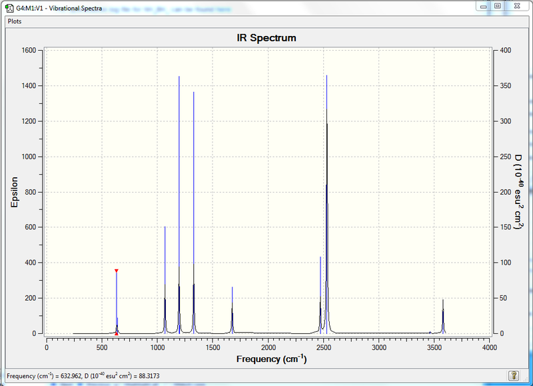Screen dimensions: 533x386
Task: Click the Epsilon y-axis label
Action: pos(14,192)
